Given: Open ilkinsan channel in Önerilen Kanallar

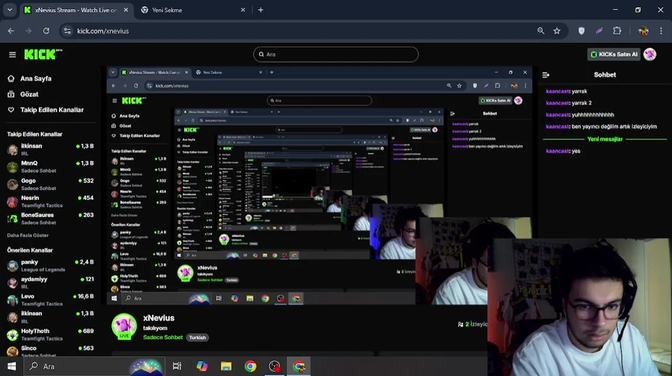Looking at the screenshot, I should pos(50,317).
